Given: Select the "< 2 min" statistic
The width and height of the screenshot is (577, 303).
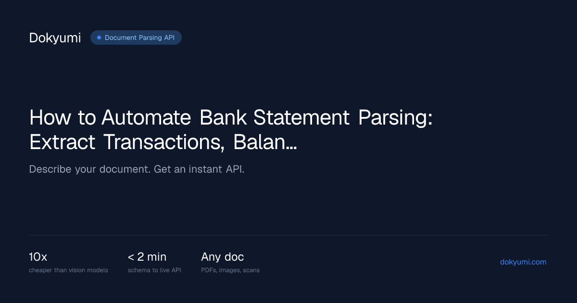Looking at the screenshot, I should click(147, 257).
